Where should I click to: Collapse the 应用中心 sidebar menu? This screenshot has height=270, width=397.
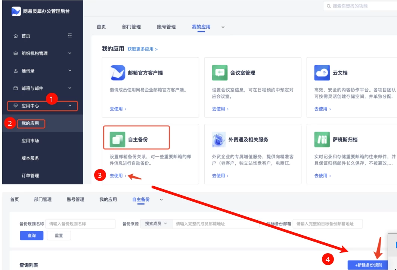(70, 105)
